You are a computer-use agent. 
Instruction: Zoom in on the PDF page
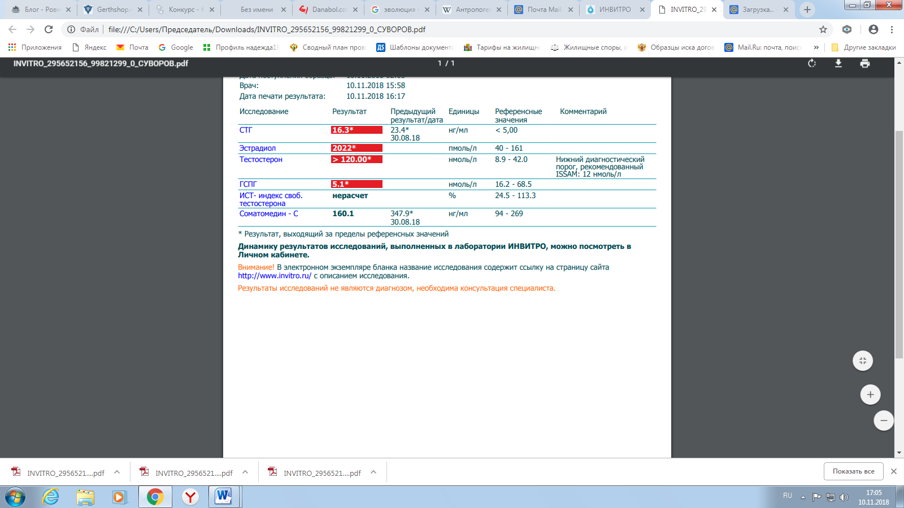tap(870, 395)
